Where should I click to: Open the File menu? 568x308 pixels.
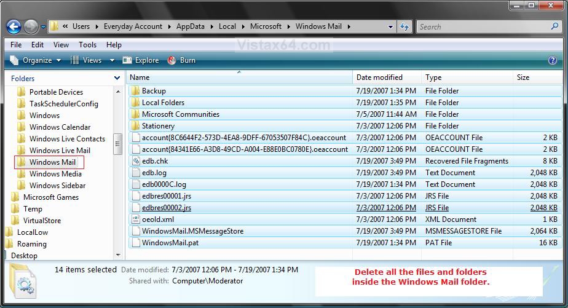(x=16, y=44)
